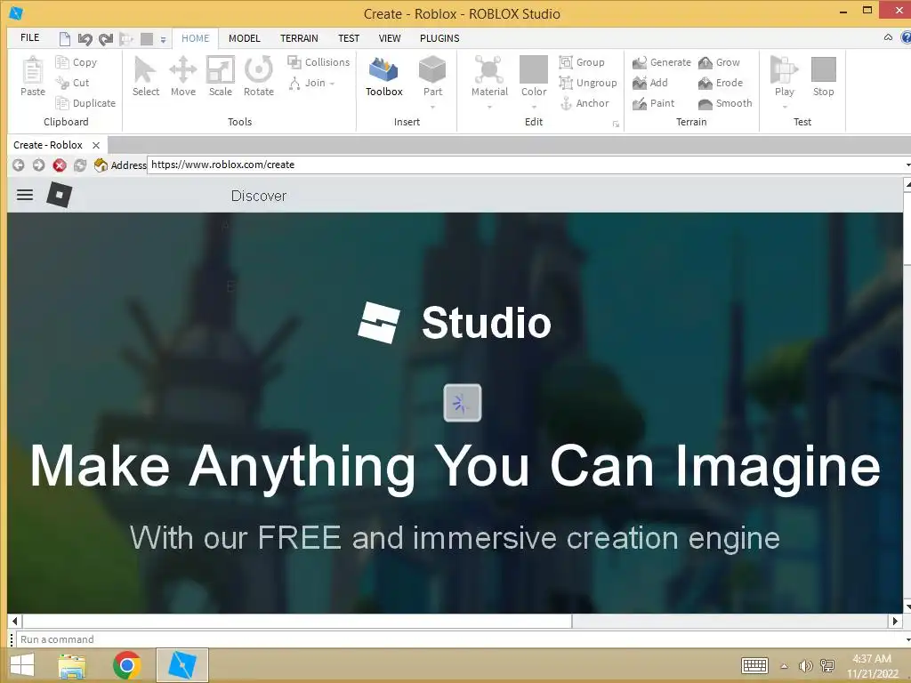Click the Smooth terrain tool

[725, 103]
